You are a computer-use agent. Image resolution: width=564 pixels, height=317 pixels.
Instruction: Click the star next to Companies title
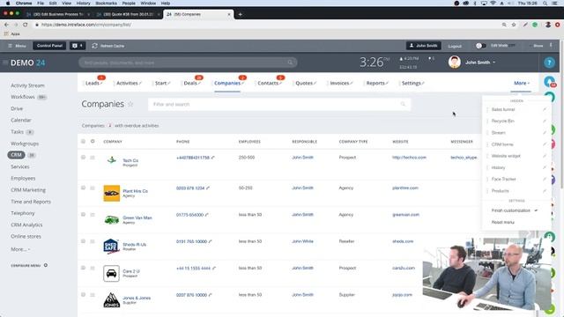click(x=130, y=104)
